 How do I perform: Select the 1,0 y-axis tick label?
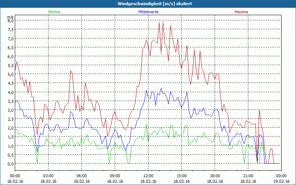(x=10, y=146)
